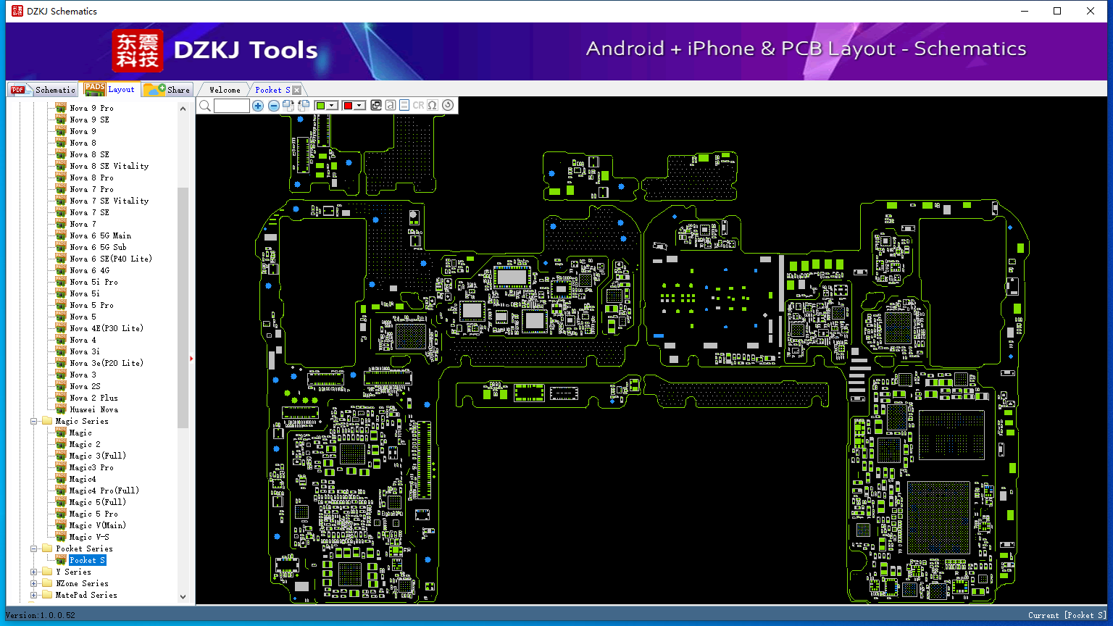This screenshot has height=626, width=1113.
Task: Click the rotate clockwise pages icon
Action: pos(288,105)
